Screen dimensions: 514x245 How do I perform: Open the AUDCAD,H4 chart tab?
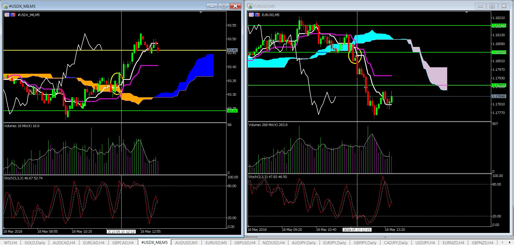click(64, 242)
